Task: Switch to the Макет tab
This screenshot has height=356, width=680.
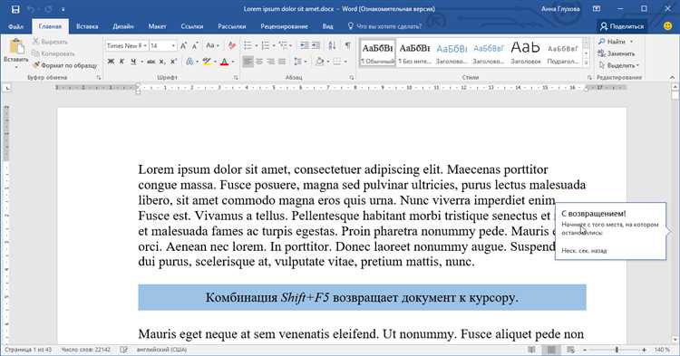Action: (157, 26)
